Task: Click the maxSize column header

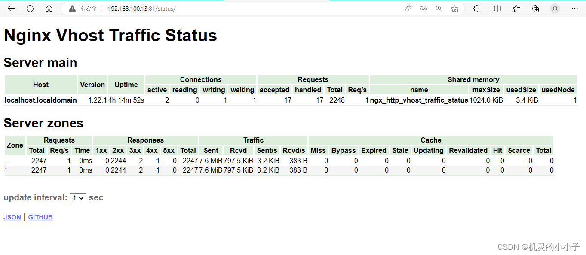Action: pyautogui.click(x=486, y=90)
